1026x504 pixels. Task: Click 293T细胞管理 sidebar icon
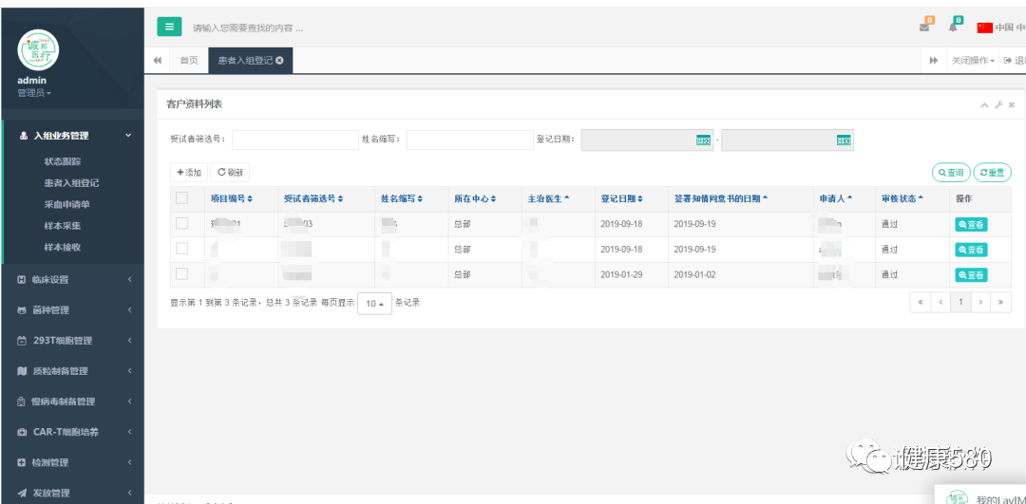pyautogui.click(x=22, y=341)
